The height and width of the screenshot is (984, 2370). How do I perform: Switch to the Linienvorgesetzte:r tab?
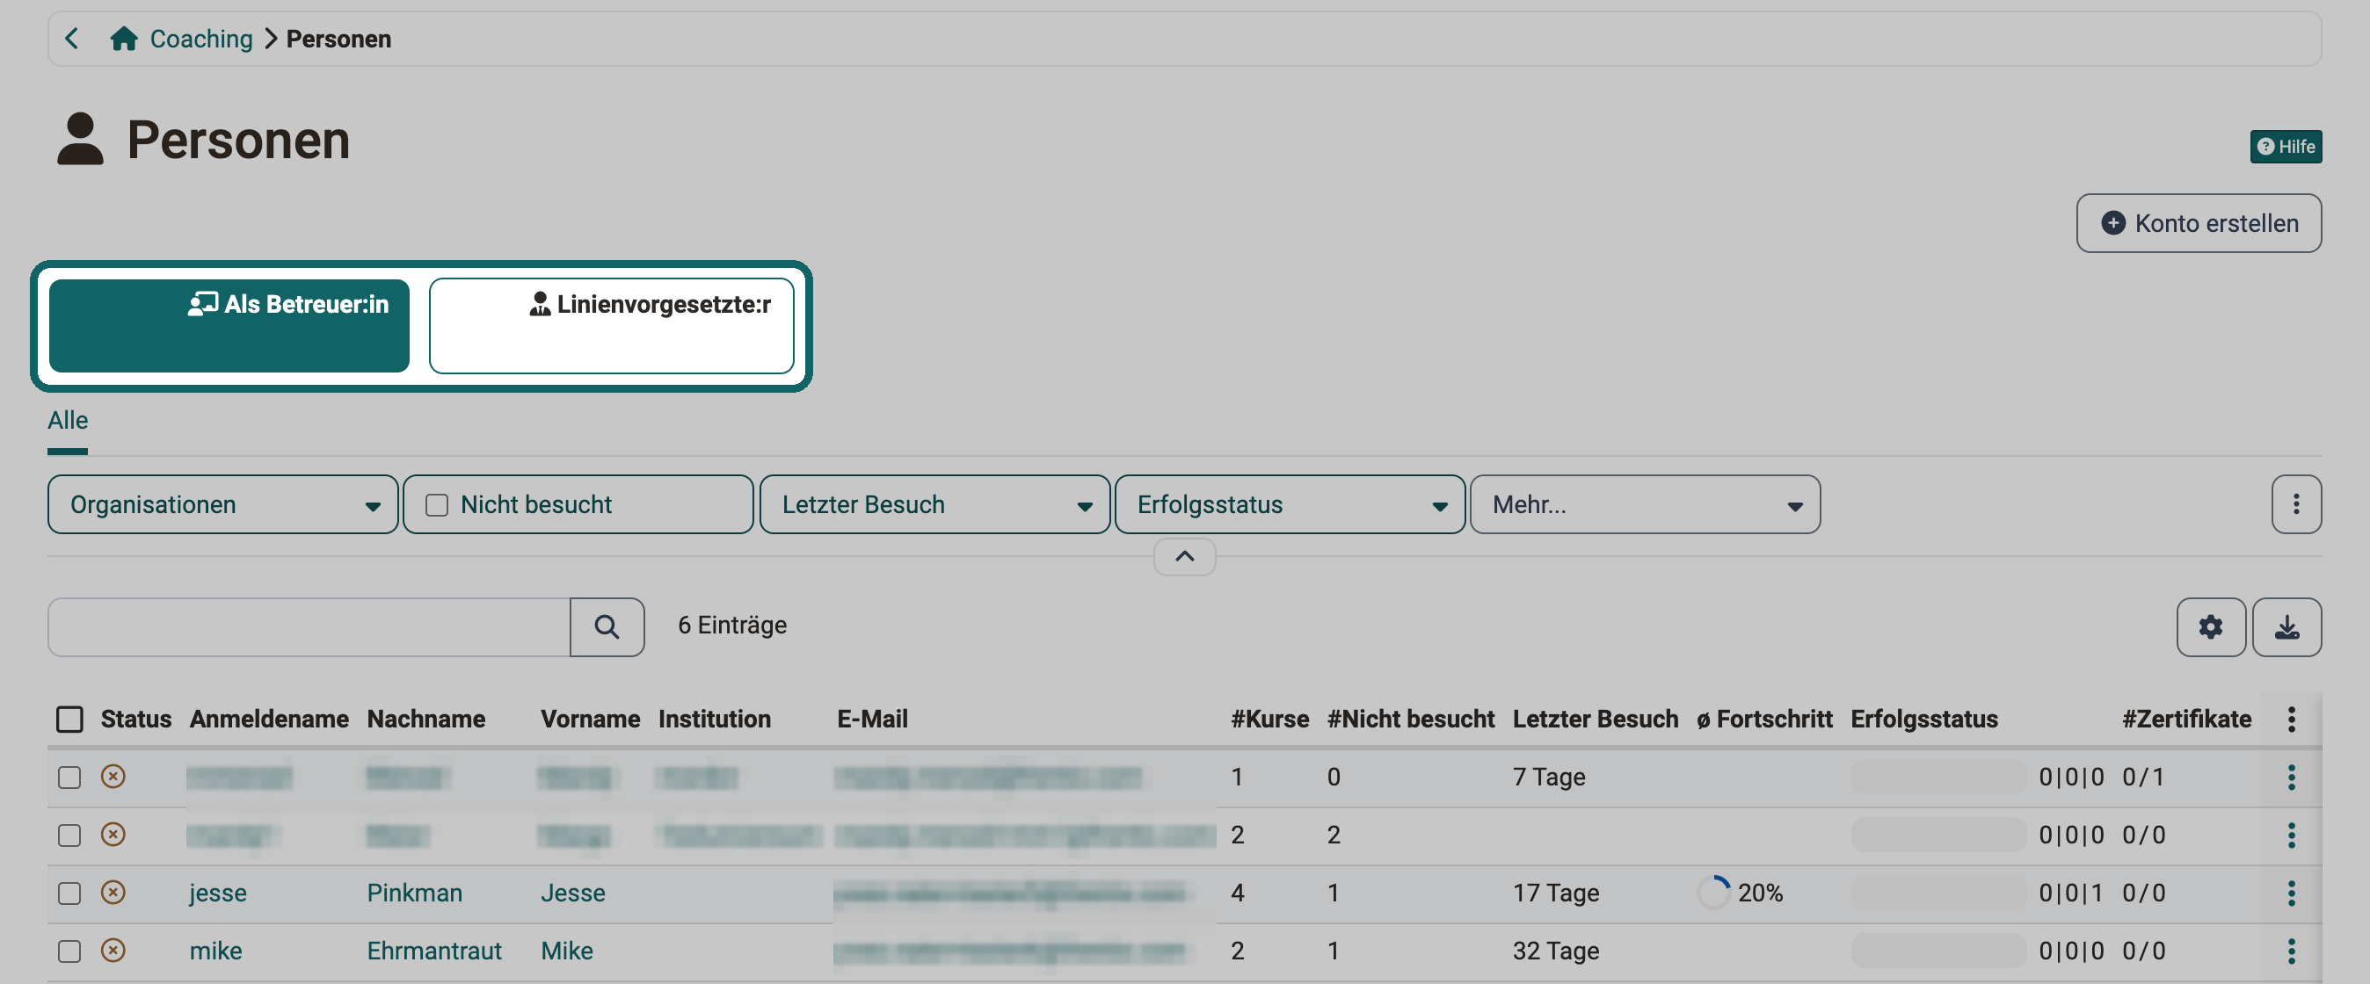(x=612, y=326)
